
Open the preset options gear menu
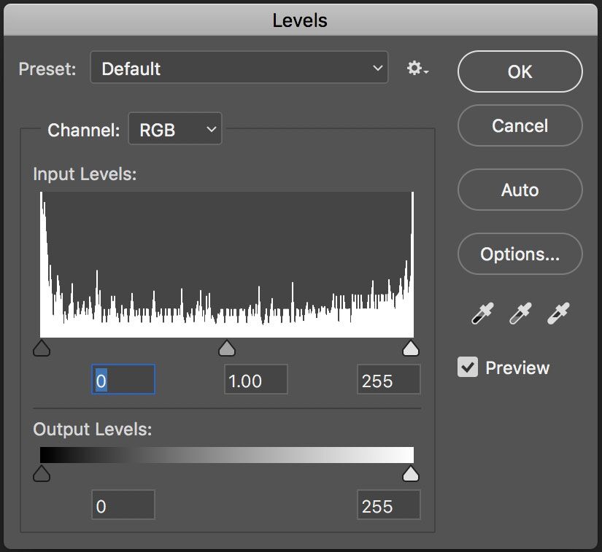tap(415, 68)
